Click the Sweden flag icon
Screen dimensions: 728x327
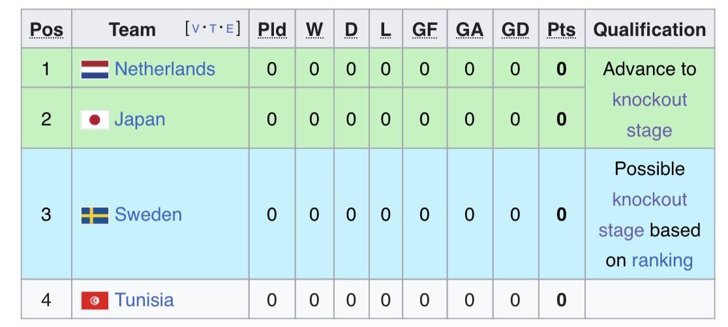(x=95, y=215)
